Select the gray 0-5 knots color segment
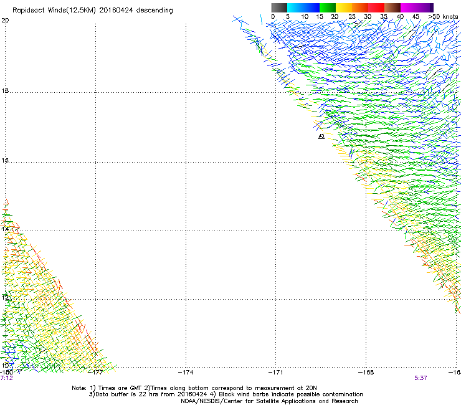This screenshot has width=461, height=405. (279, 7)
